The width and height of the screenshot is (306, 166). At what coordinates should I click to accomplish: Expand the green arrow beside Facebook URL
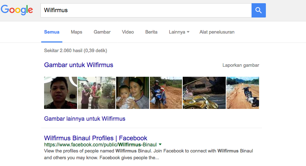(160, 145)
